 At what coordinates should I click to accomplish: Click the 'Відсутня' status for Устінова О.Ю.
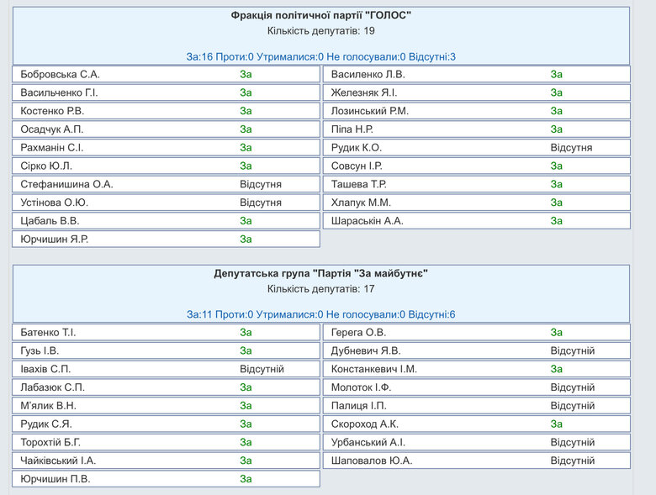pos(260,203)
